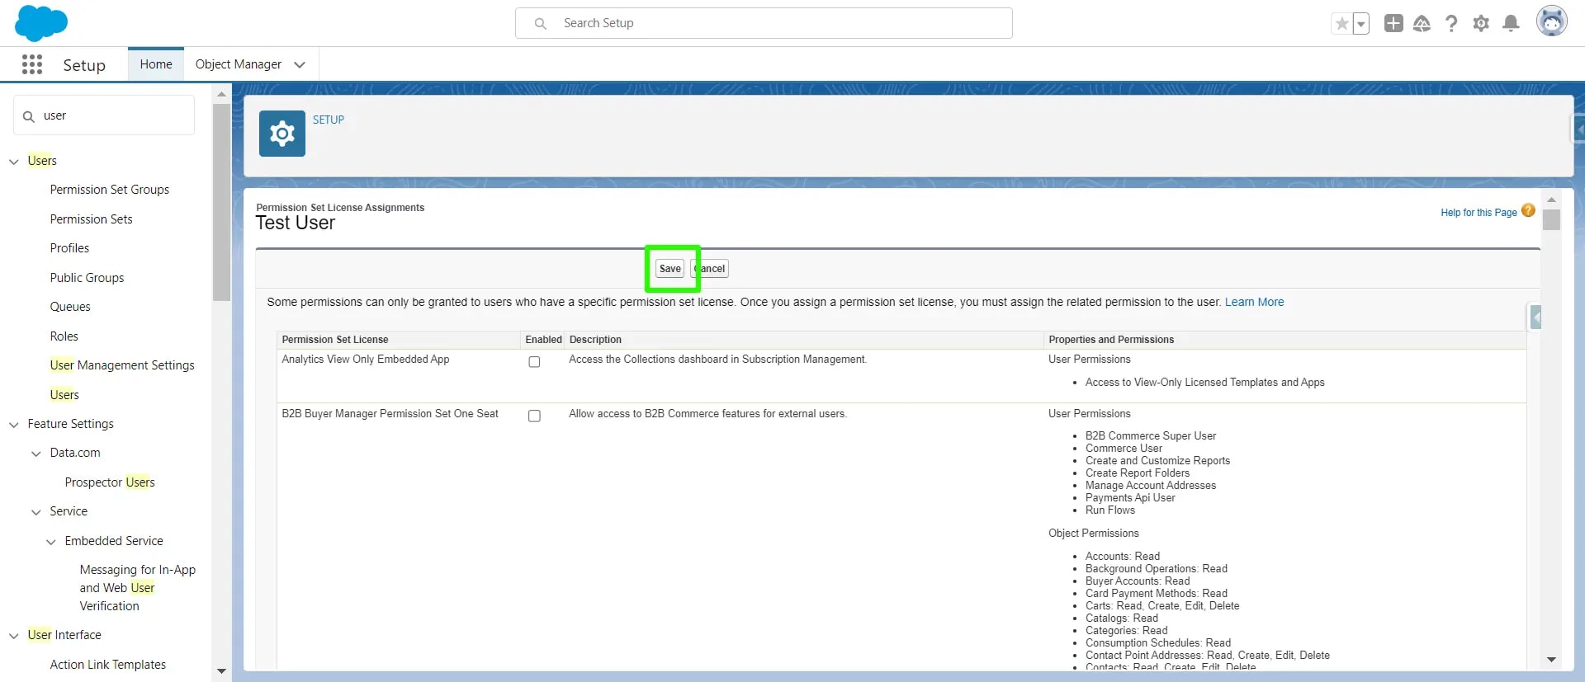Enable Analytics View Only Embedded App license
The image size is (1585, 682).
click(x=534, y=362)
